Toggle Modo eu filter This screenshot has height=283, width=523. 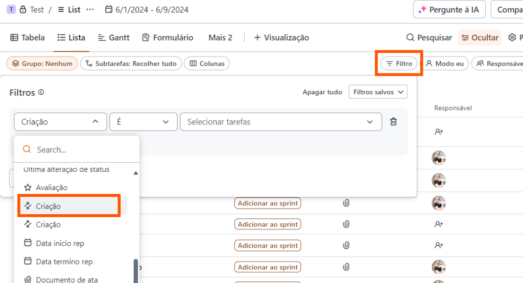click(445, 64)
